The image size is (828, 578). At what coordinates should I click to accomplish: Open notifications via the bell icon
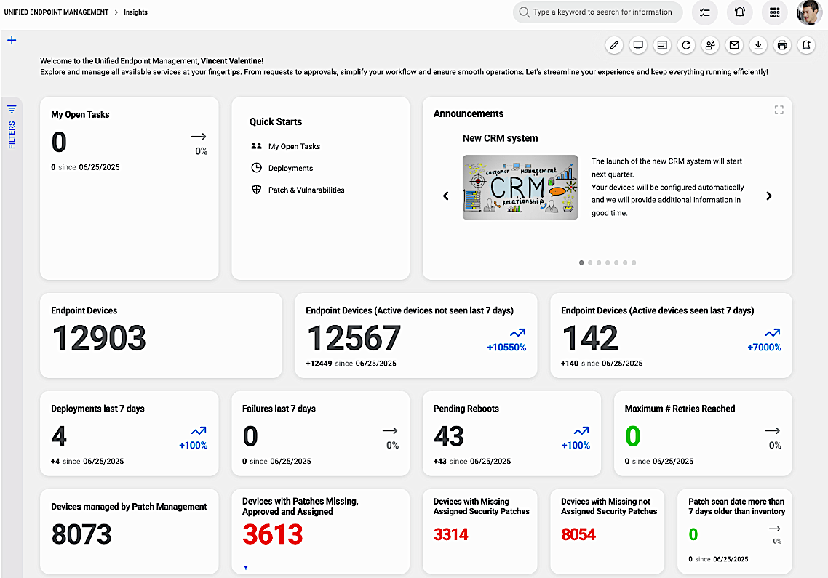click(739, 12)
